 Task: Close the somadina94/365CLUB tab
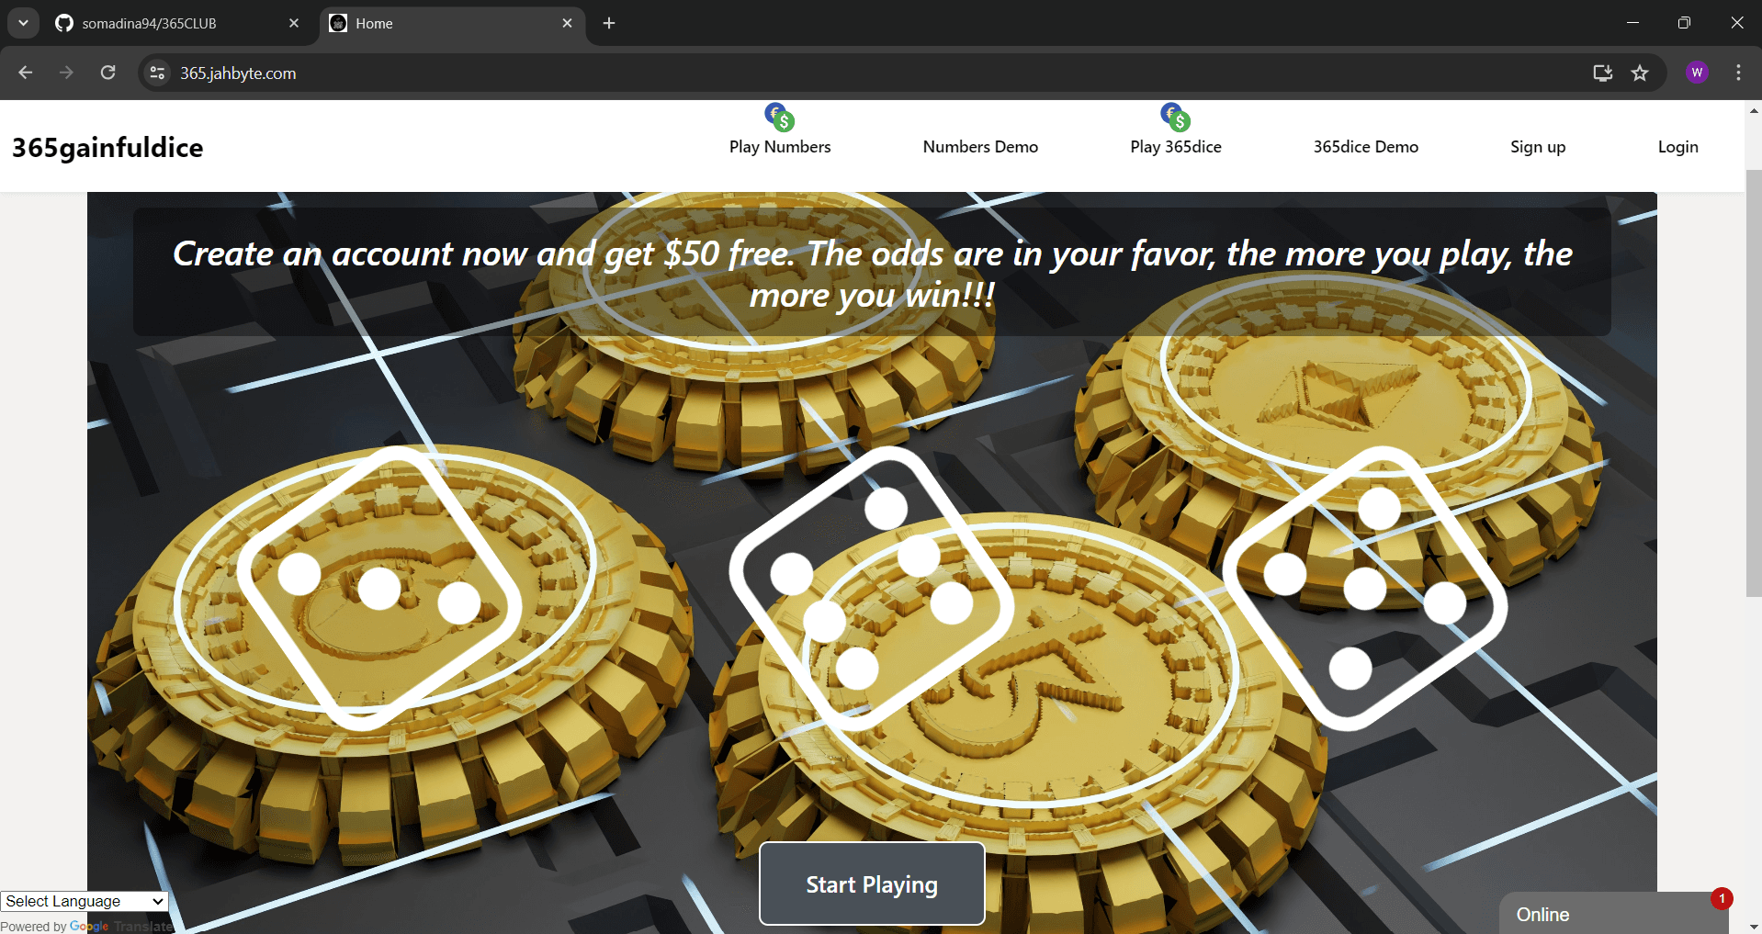coord(294,23)
